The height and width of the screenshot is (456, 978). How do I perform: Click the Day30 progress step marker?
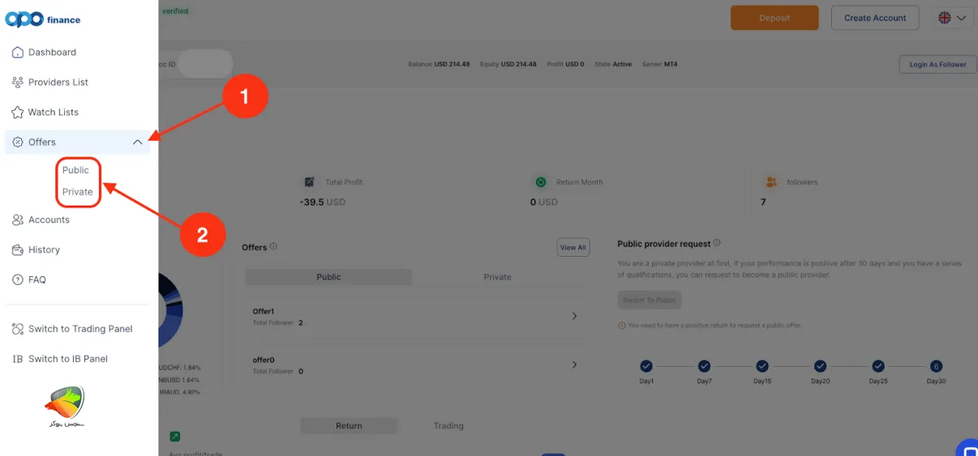tap(936, 366)
